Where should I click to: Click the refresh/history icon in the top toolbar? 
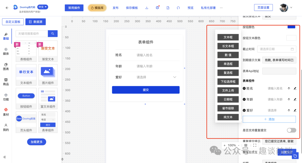(x=178, y=8)
